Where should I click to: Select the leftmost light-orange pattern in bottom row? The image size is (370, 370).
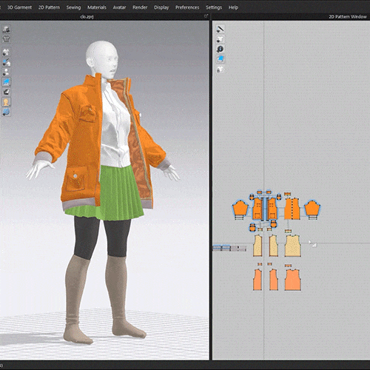coord(258,280)
